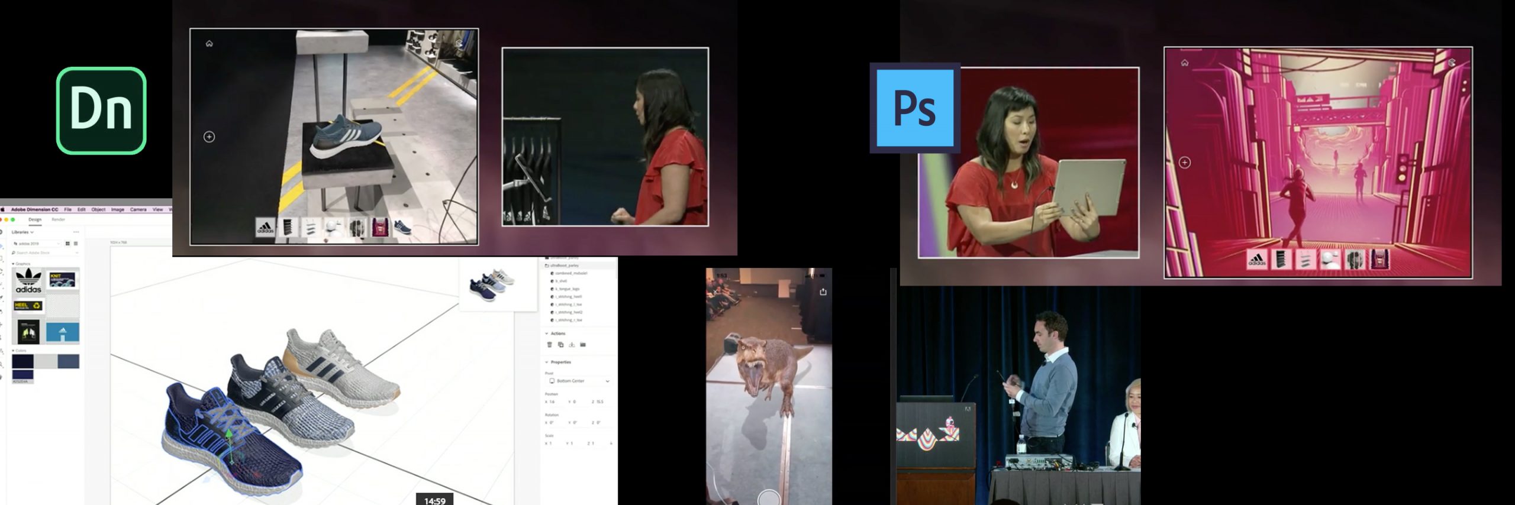Screen dimensions: 1515x505
Task: Click the green move gizmo on blue shoe
Action: click(230, 448)
